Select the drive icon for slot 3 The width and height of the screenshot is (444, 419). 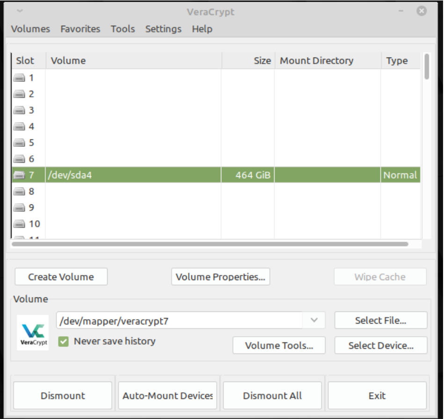(x=19, y=110)
